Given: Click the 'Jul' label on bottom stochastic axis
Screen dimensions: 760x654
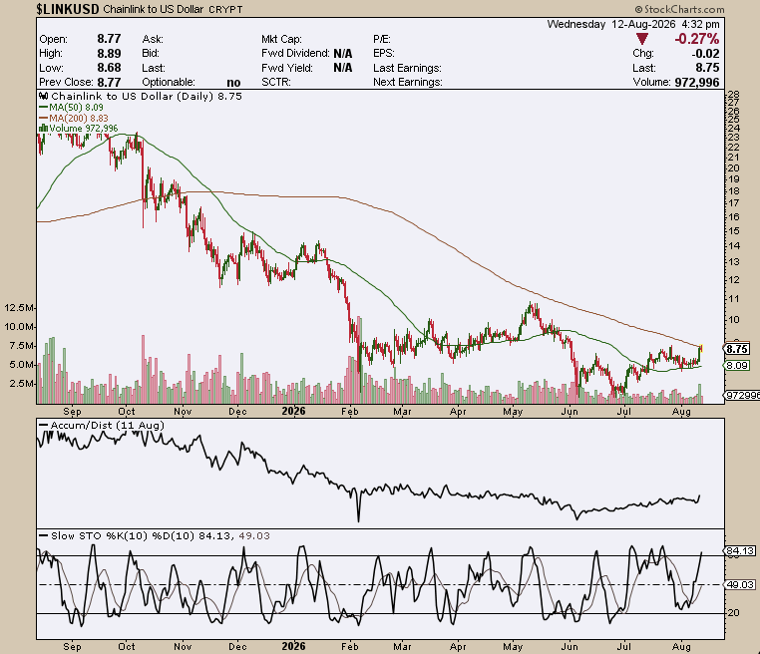Looking at the screenshot, I should point(623,646).
